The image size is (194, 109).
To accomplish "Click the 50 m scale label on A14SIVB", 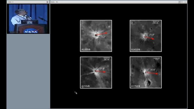I will 156,23.
